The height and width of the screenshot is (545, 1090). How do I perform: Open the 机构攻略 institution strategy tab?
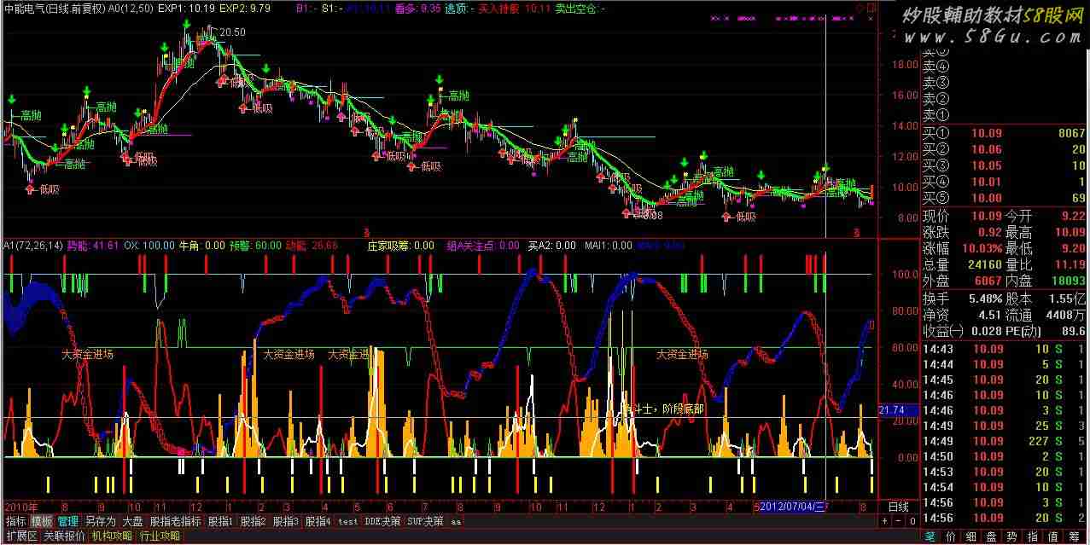point(112,536)
